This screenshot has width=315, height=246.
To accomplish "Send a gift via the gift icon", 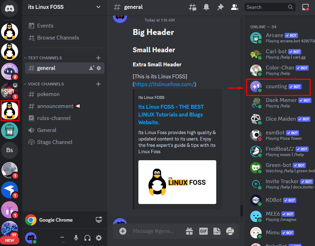I will pos(189,231).
